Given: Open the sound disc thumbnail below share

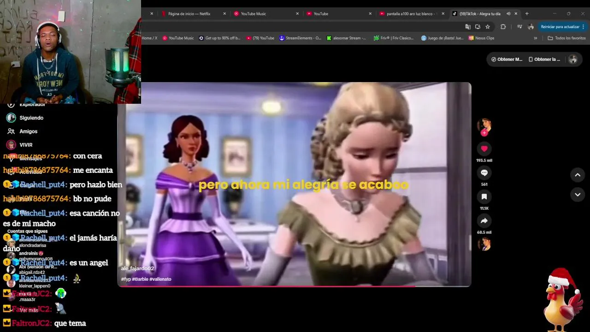Looking at the screenshot, I should tap(484, 244).
